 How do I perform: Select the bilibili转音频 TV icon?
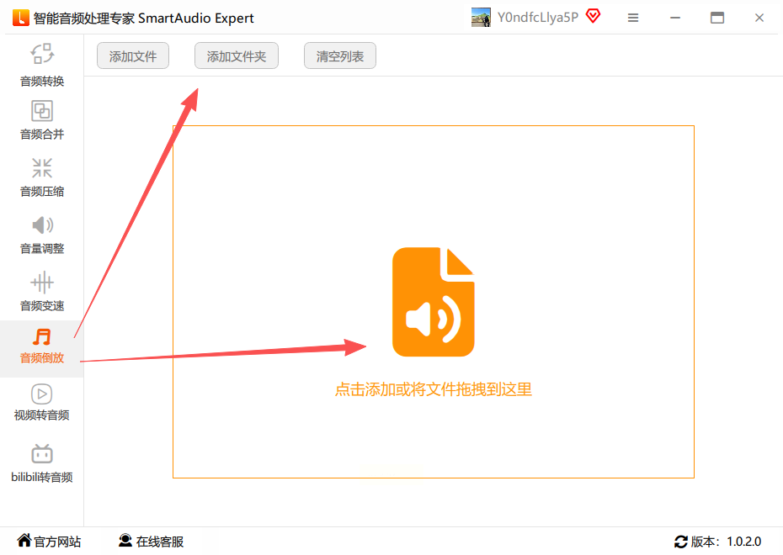tap(42, 453)
